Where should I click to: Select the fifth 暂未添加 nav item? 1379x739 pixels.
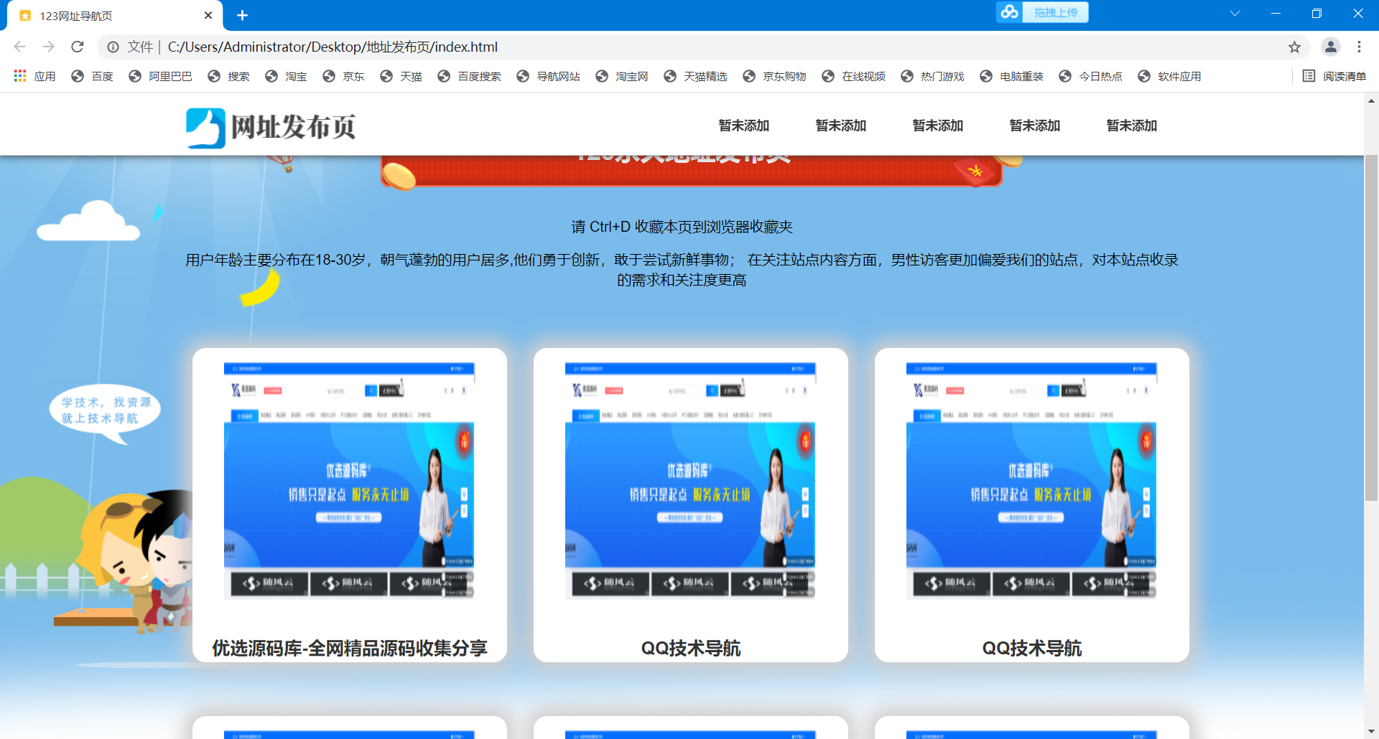pyautogui.click(x=1132, y=126)
